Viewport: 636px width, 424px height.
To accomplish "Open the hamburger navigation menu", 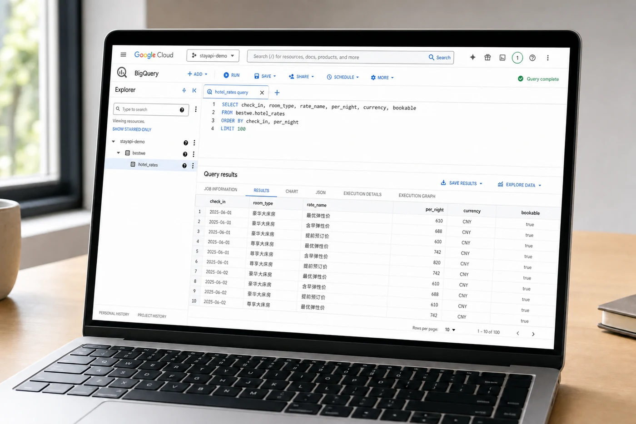I will click(123, 54).
